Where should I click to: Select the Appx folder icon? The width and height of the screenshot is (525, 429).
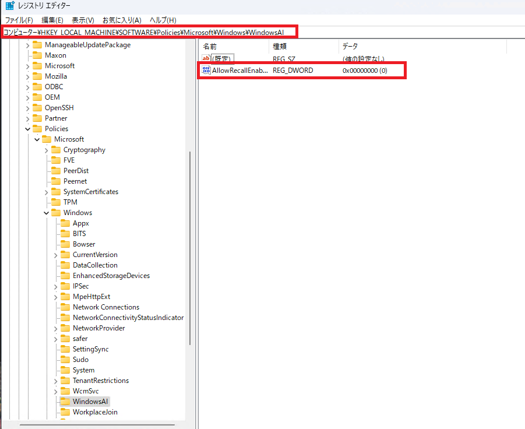click(x=65, y=223)
